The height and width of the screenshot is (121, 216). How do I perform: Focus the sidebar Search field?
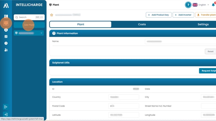point(29,17)
